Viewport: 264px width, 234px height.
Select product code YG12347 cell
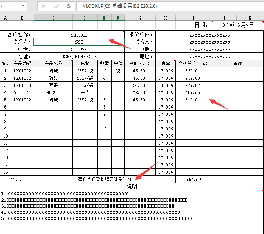point(22,93)
